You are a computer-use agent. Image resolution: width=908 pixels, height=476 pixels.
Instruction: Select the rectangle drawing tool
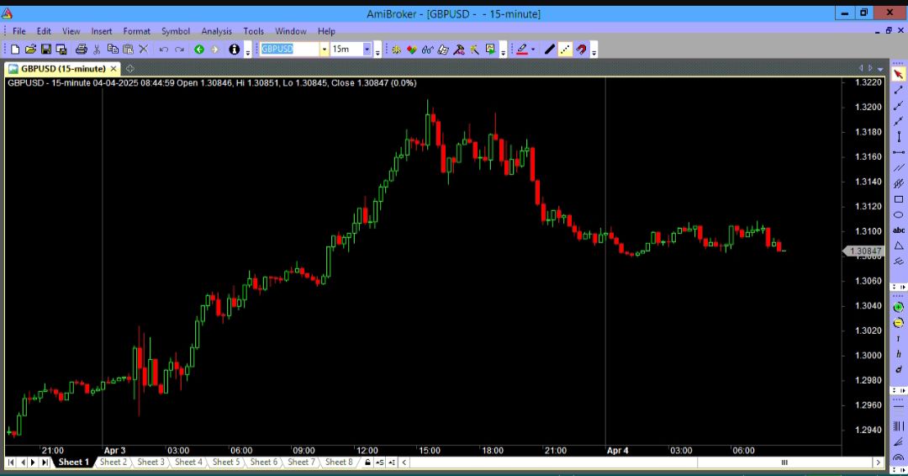click(x=898, y=199)
